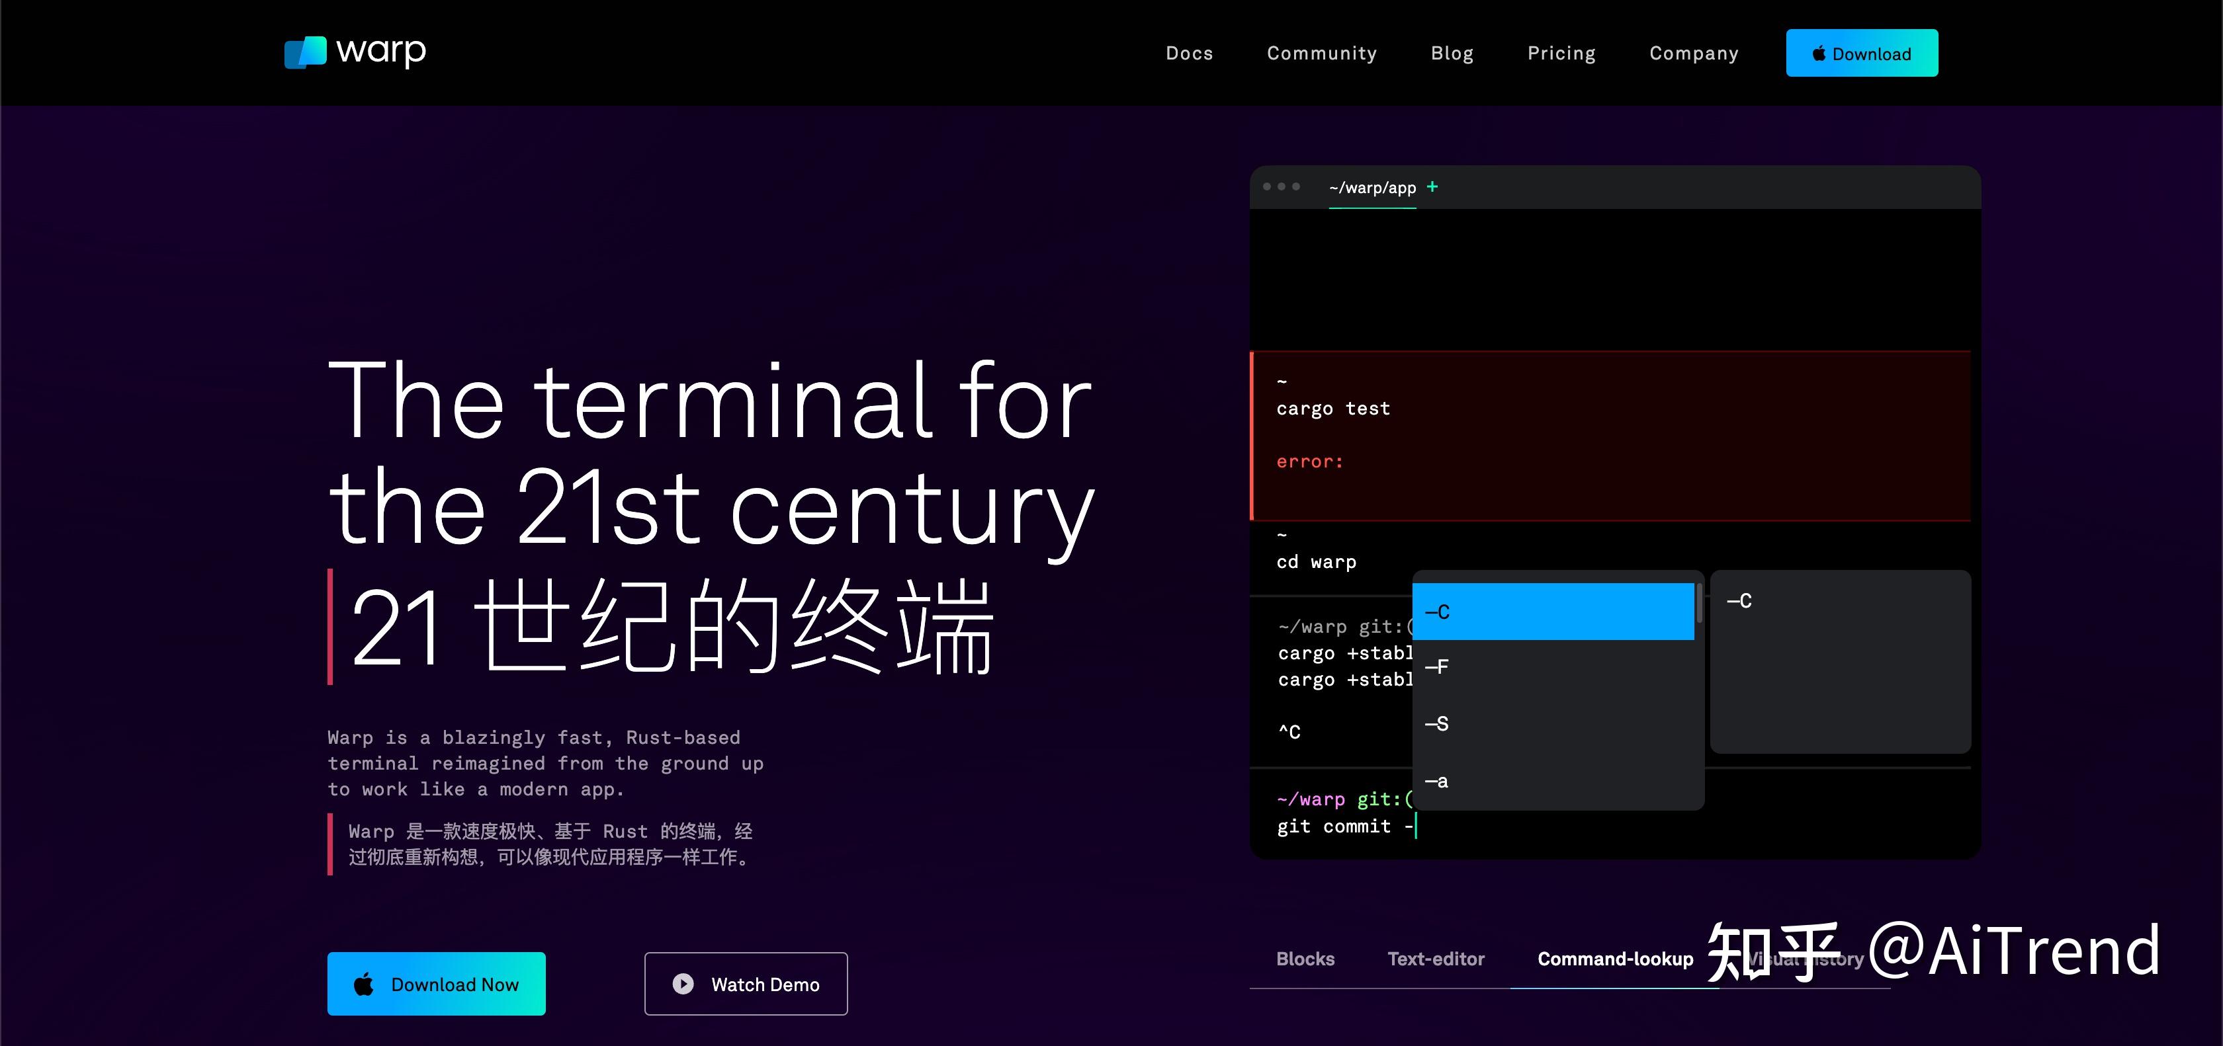Click the header Download button
The image size is (2223, 1046).
coord(1861,54)
